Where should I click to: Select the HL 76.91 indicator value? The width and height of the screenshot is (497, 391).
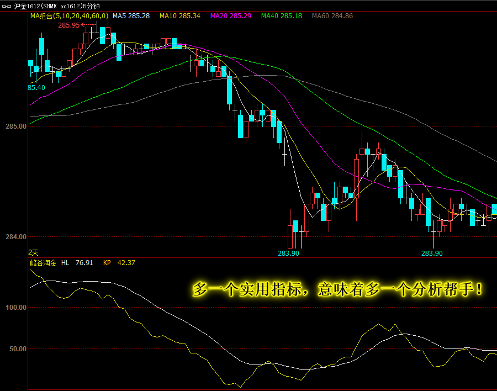click(77, 262)
